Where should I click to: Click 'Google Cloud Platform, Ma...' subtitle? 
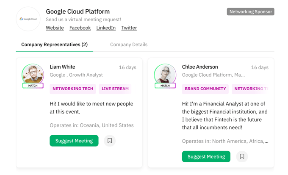coord(213,75)
